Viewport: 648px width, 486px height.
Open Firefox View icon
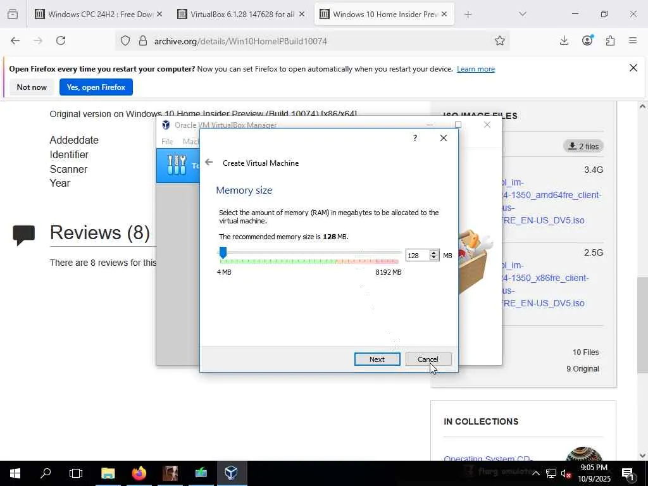13,15
